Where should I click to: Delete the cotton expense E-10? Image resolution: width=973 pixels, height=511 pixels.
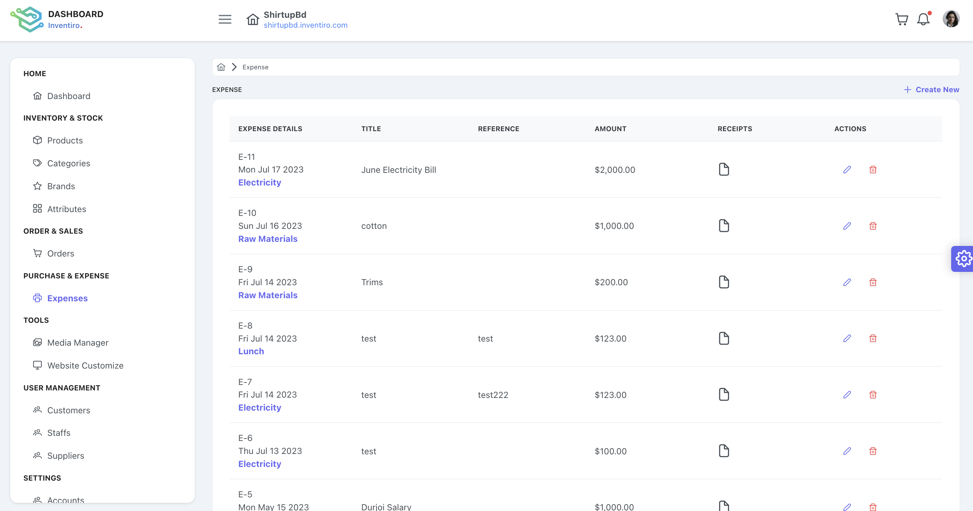point(873,226)
